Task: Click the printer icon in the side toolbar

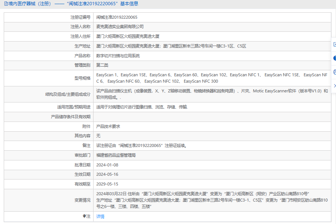Action: pos(335,72)
